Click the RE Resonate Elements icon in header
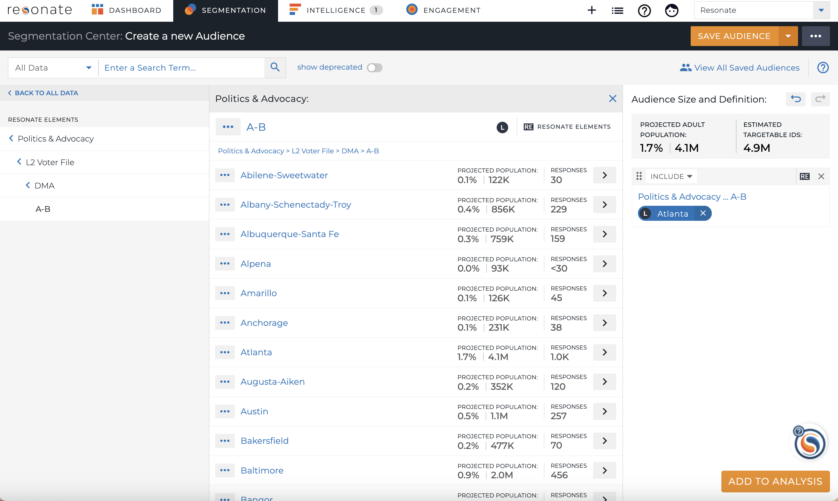 pos(528,127)
